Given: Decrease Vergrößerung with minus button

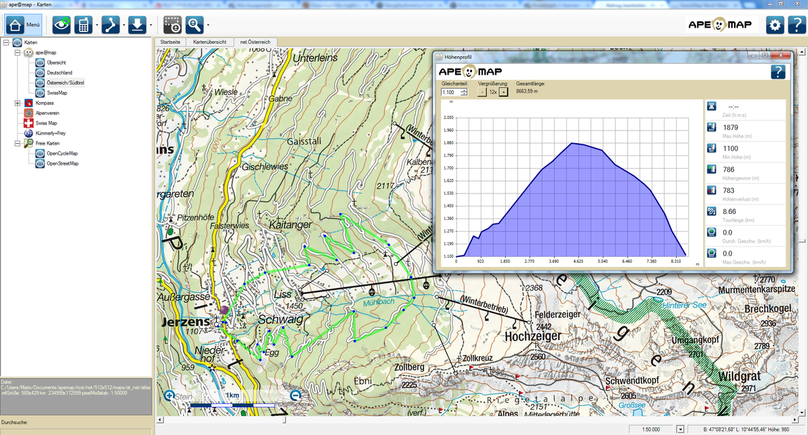Looking at the screenshot, I should coord(481,91).
